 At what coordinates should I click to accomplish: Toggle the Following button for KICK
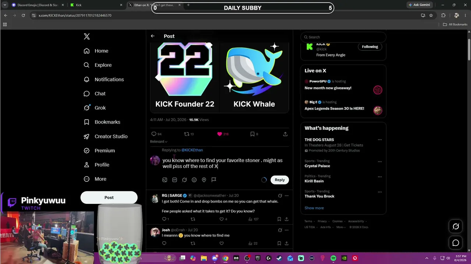(370, 47)
